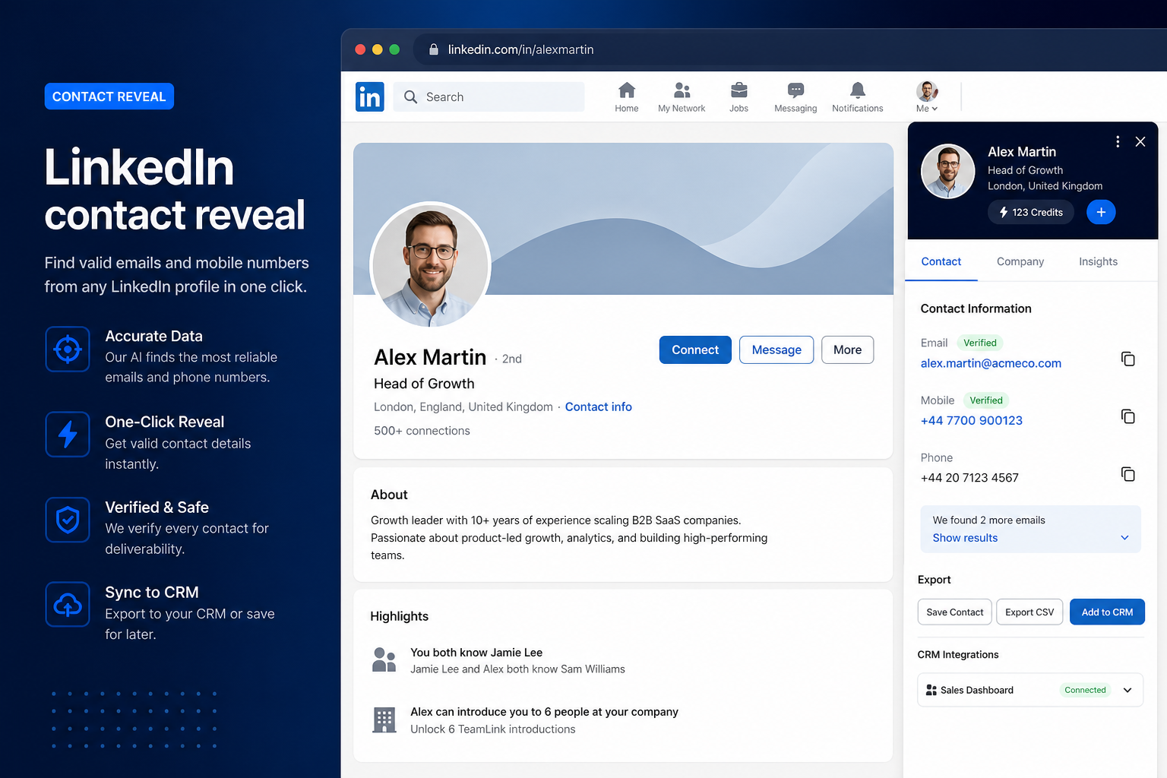Click the Connected status badge
1167x778 pixels.
click(x=1085, y=690)
